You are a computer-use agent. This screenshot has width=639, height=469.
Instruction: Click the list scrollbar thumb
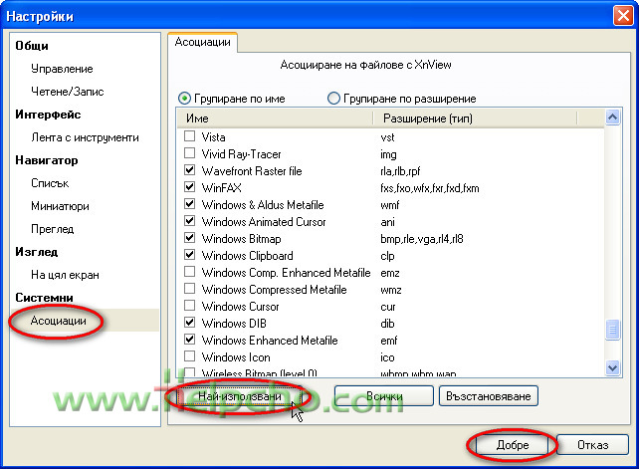(x=612, y=330)
